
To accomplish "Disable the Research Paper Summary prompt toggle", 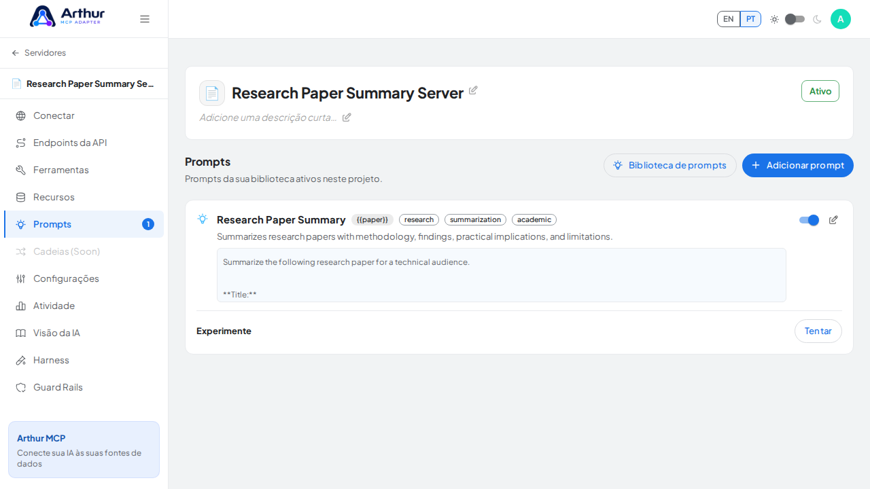I will (809, 220).
